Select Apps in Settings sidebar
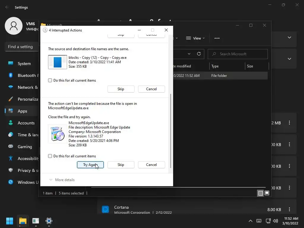 tap(22, 111)
